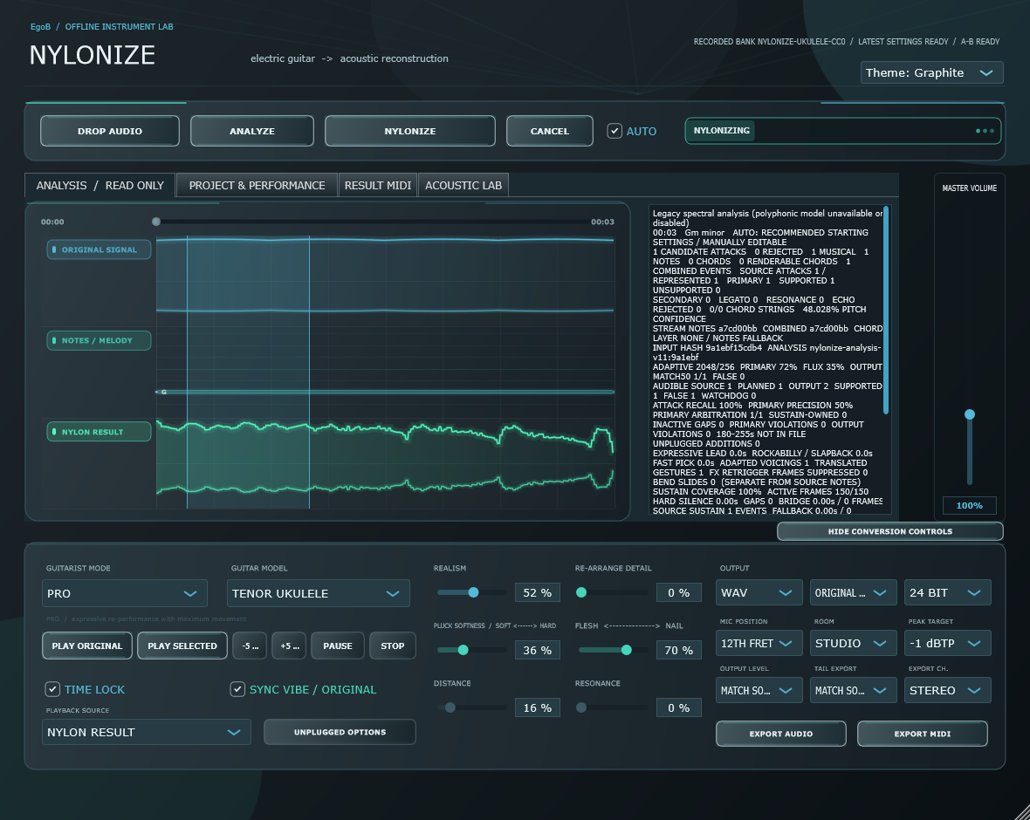Click the 00:03 end time label
The width and height of the screenshot is (1030, 820).
tap(602, 222)
